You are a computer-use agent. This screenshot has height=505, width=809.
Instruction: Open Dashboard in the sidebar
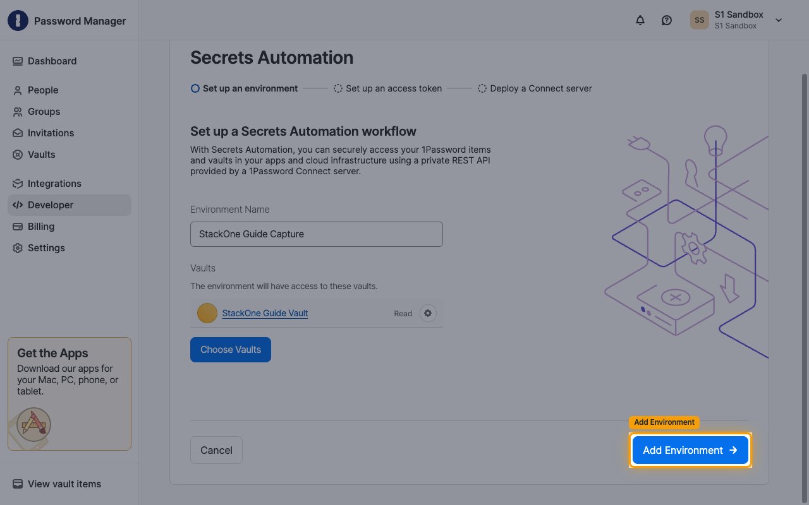[x=70, y=61]
